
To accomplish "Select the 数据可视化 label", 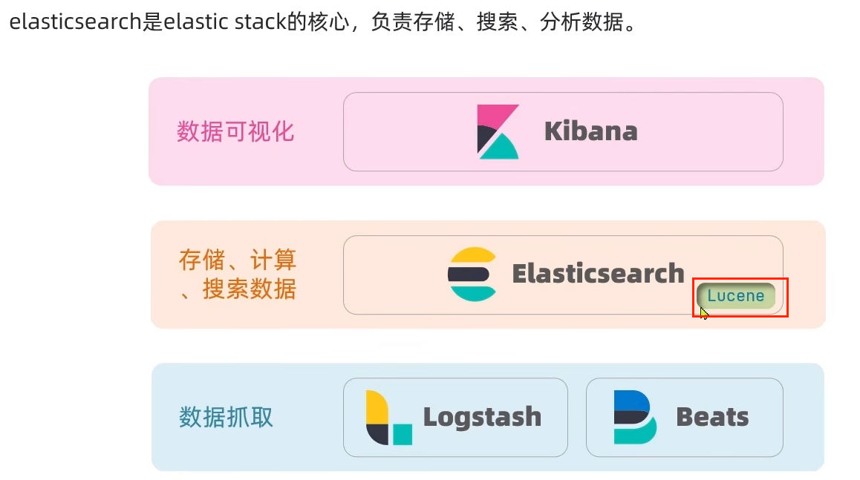I will (x=235, y=132).
